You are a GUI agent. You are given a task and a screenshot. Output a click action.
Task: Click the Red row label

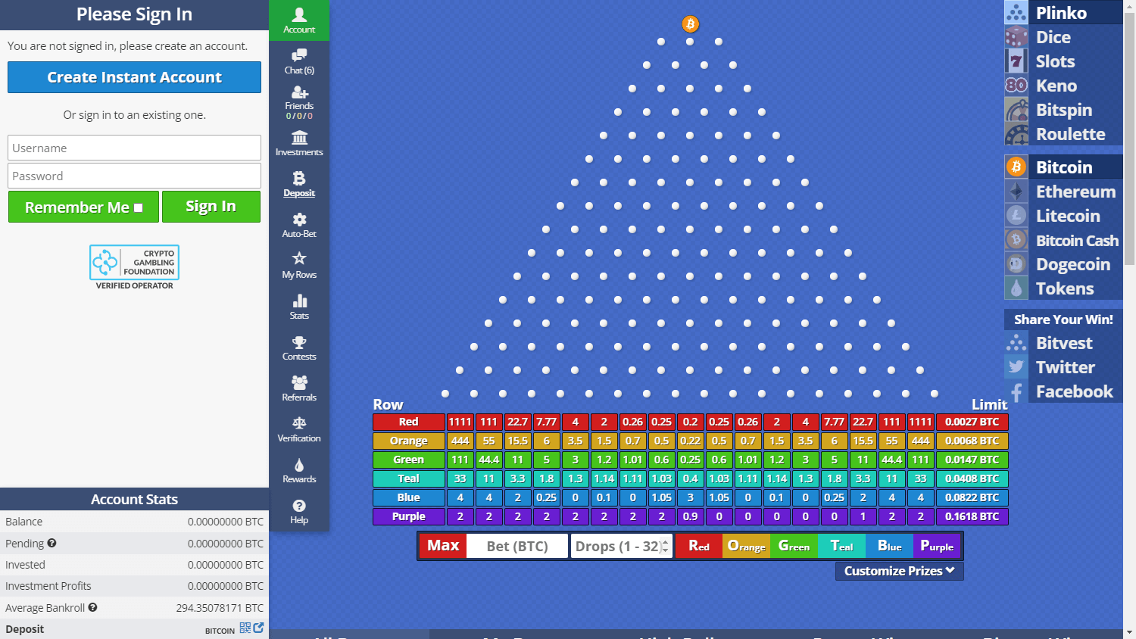point(409,422)
